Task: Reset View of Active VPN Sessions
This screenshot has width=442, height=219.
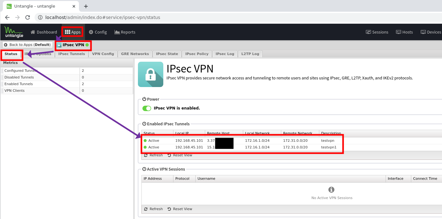Action: click(180, 209)
